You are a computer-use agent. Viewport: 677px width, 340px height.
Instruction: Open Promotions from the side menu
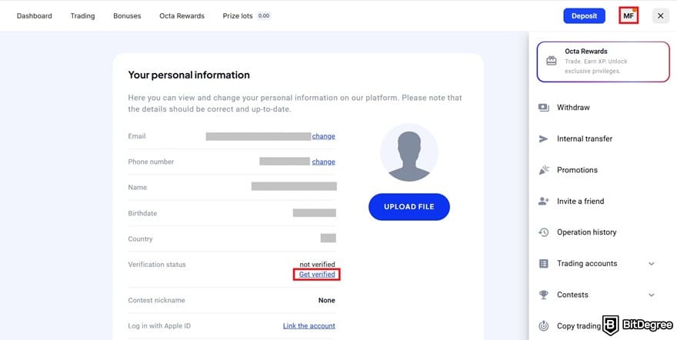[577, 170]
